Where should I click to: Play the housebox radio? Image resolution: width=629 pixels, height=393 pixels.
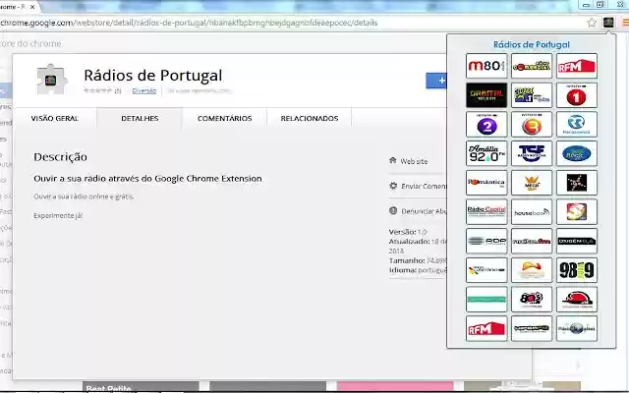pos(532,212)
